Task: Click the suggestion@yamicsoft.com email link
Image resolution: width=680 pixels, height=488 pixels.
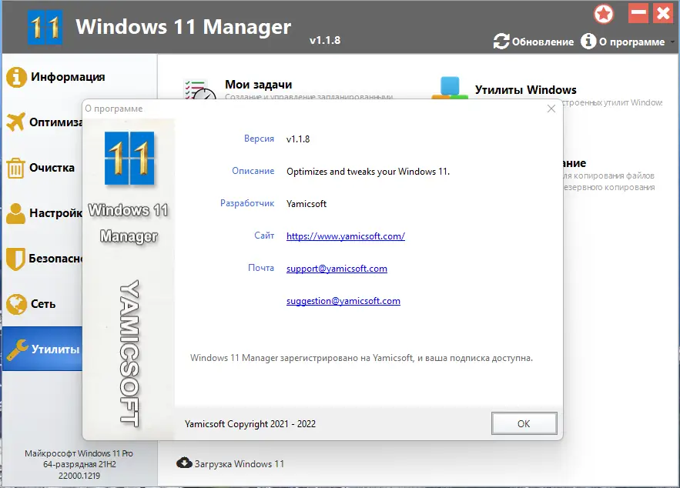Action: pos(343,301)
